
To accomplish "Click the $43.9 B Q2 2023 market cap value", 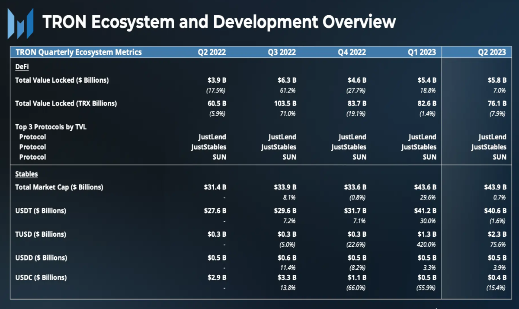I will pos(495,187).
